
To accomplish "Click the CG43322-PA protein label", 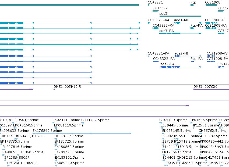I will point(164,59).
